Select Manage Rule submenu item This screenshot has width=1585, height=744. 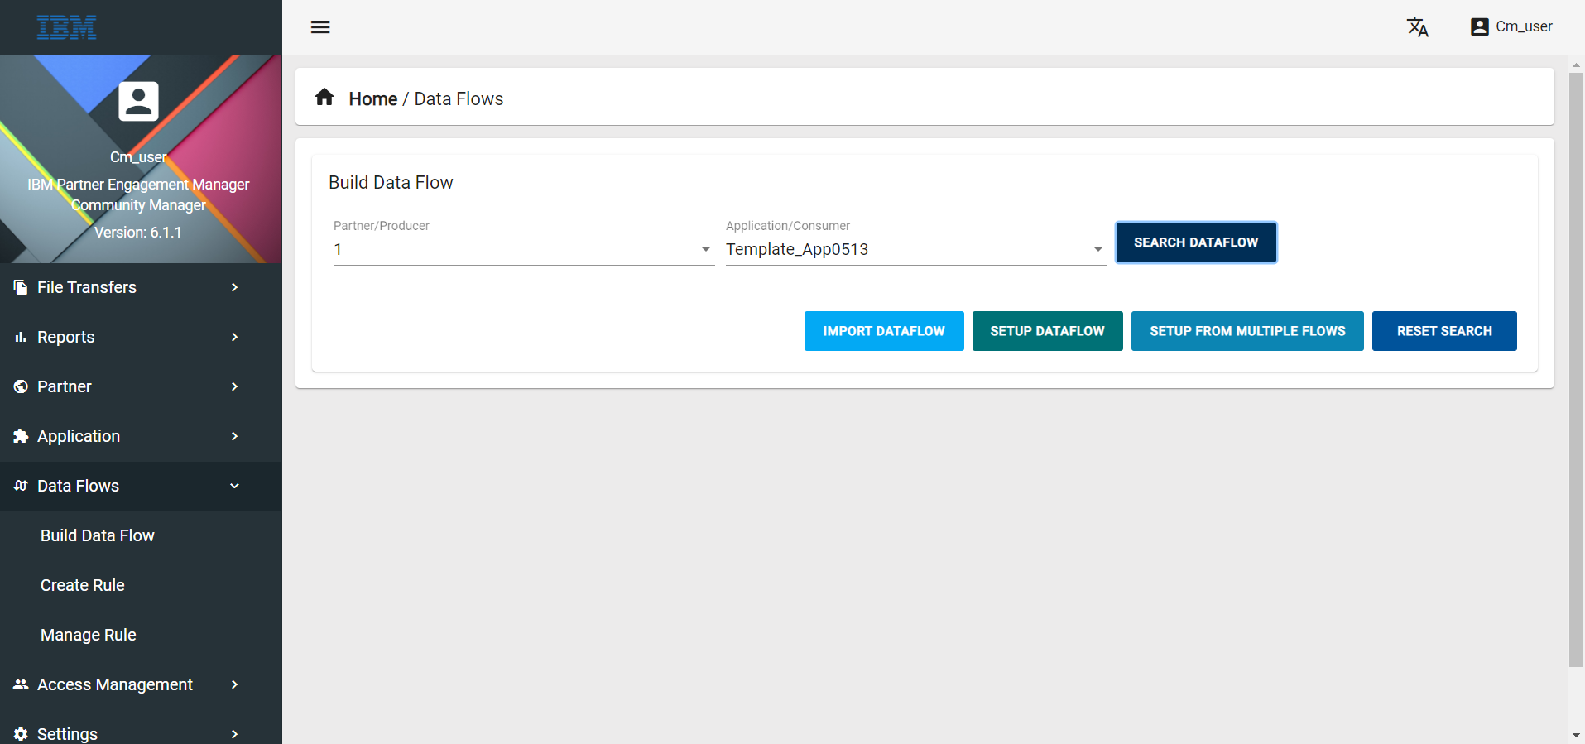(x=89, y=635)
